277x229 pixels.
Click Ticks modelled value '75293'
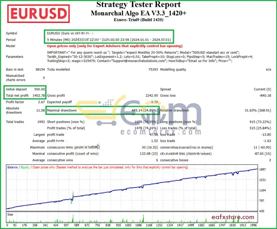pos(153,69)
